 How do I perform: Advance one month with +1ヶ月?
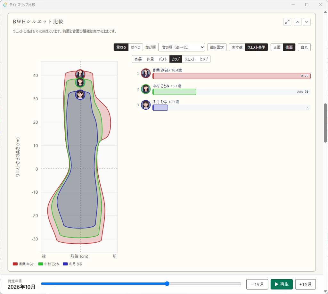305,284
